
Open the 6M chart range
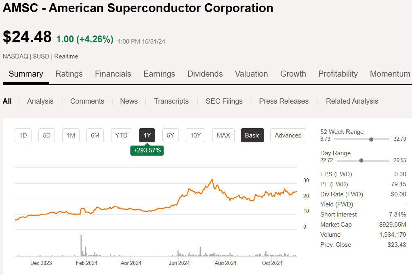coord(95,135)
